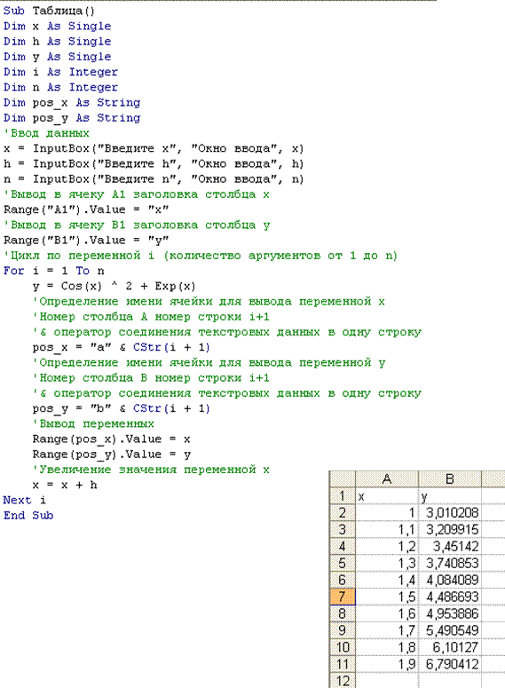Click cell with value 3,209915
This screenshot has width=505, height=688.
[450, 530]
